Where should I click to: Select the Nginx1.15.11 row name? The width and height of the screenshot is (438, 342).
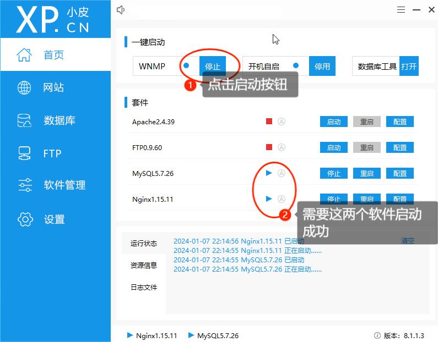click(x=153, y=199)
